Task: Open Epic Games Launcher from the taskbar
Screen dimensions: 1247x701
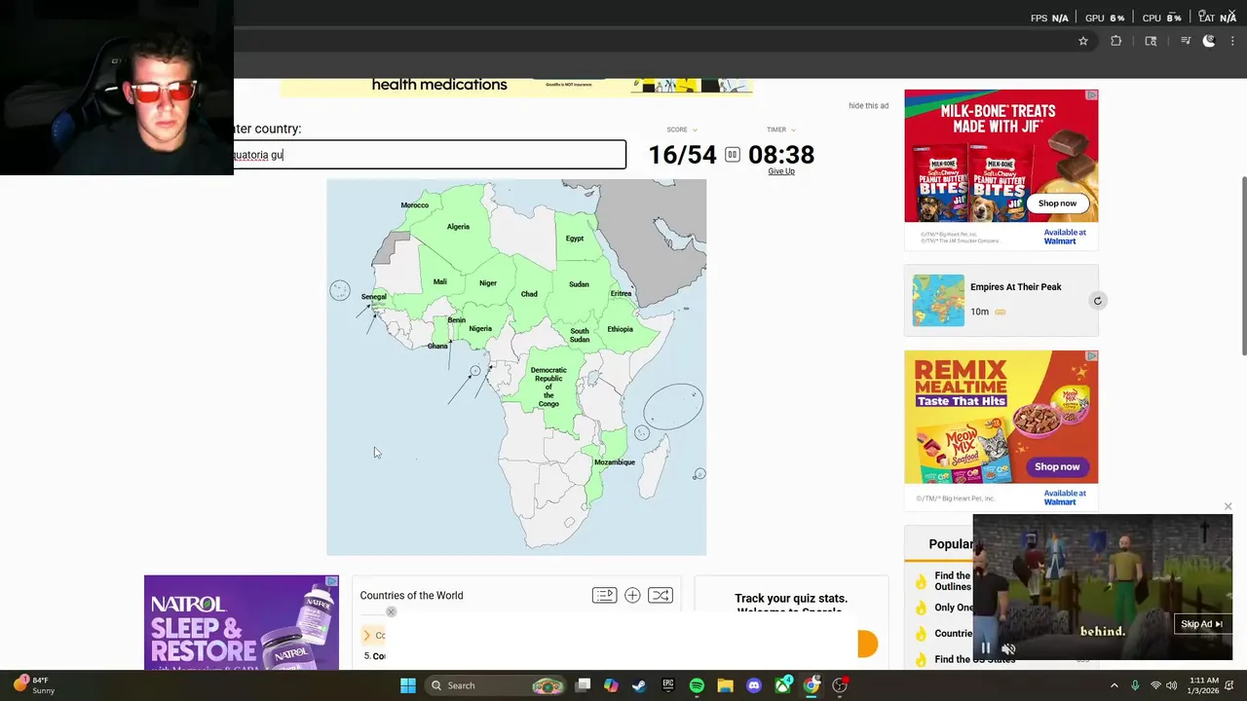Action: tap(668, 685)
